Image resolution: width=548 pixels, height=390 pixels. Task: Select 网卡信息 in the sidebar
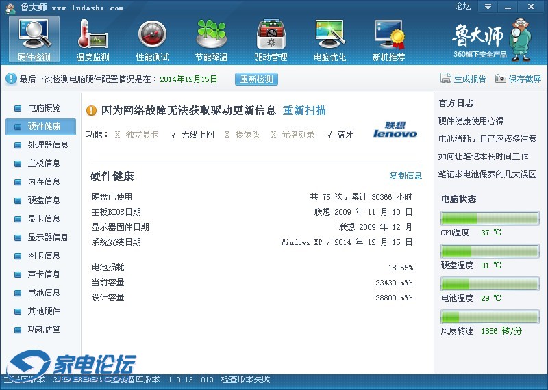click(41, 256)
